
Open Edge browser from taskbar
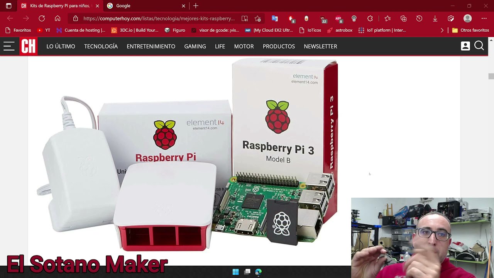point(258,272)
